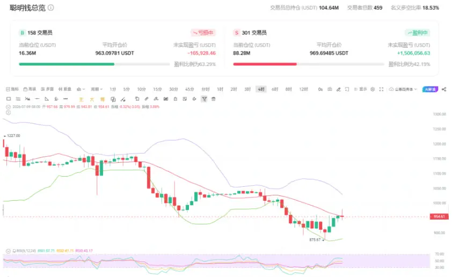Click the red S short badge
This screenshot has width=452, height=277.
click(236, 33)
